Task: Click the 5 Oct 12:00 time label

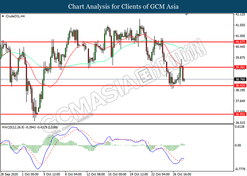Action: point(52,174)
